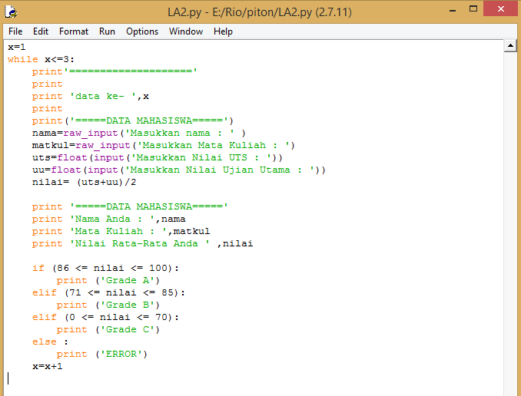Open the Edit menu
This screenshot has width=521, height=396.
point(41,31)
